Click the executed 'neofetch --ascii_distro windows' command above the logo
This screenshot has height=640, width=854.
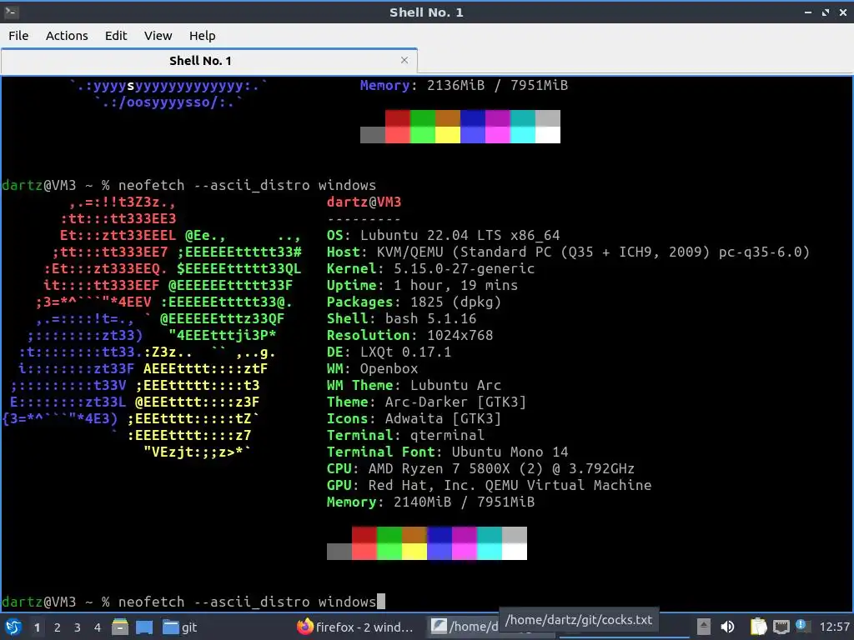pyautogui.click(x=247, y=185)
